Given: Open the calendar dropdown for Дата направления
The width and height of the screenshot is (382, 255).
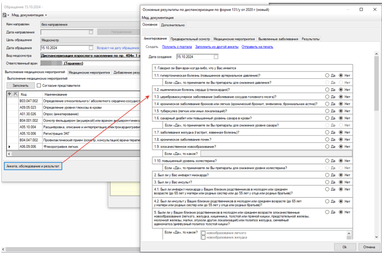Looking at the screenshot, I should (91, 32).
